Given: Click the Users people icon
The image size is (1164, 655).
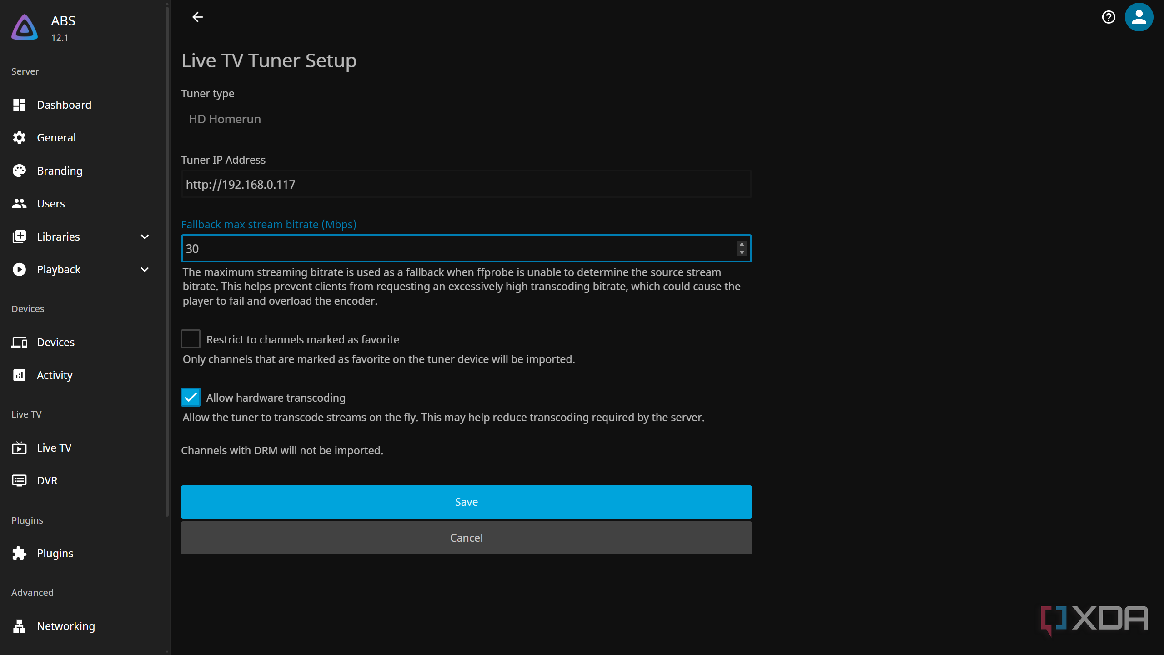Looking at the screenshot, I should [19, 203].
